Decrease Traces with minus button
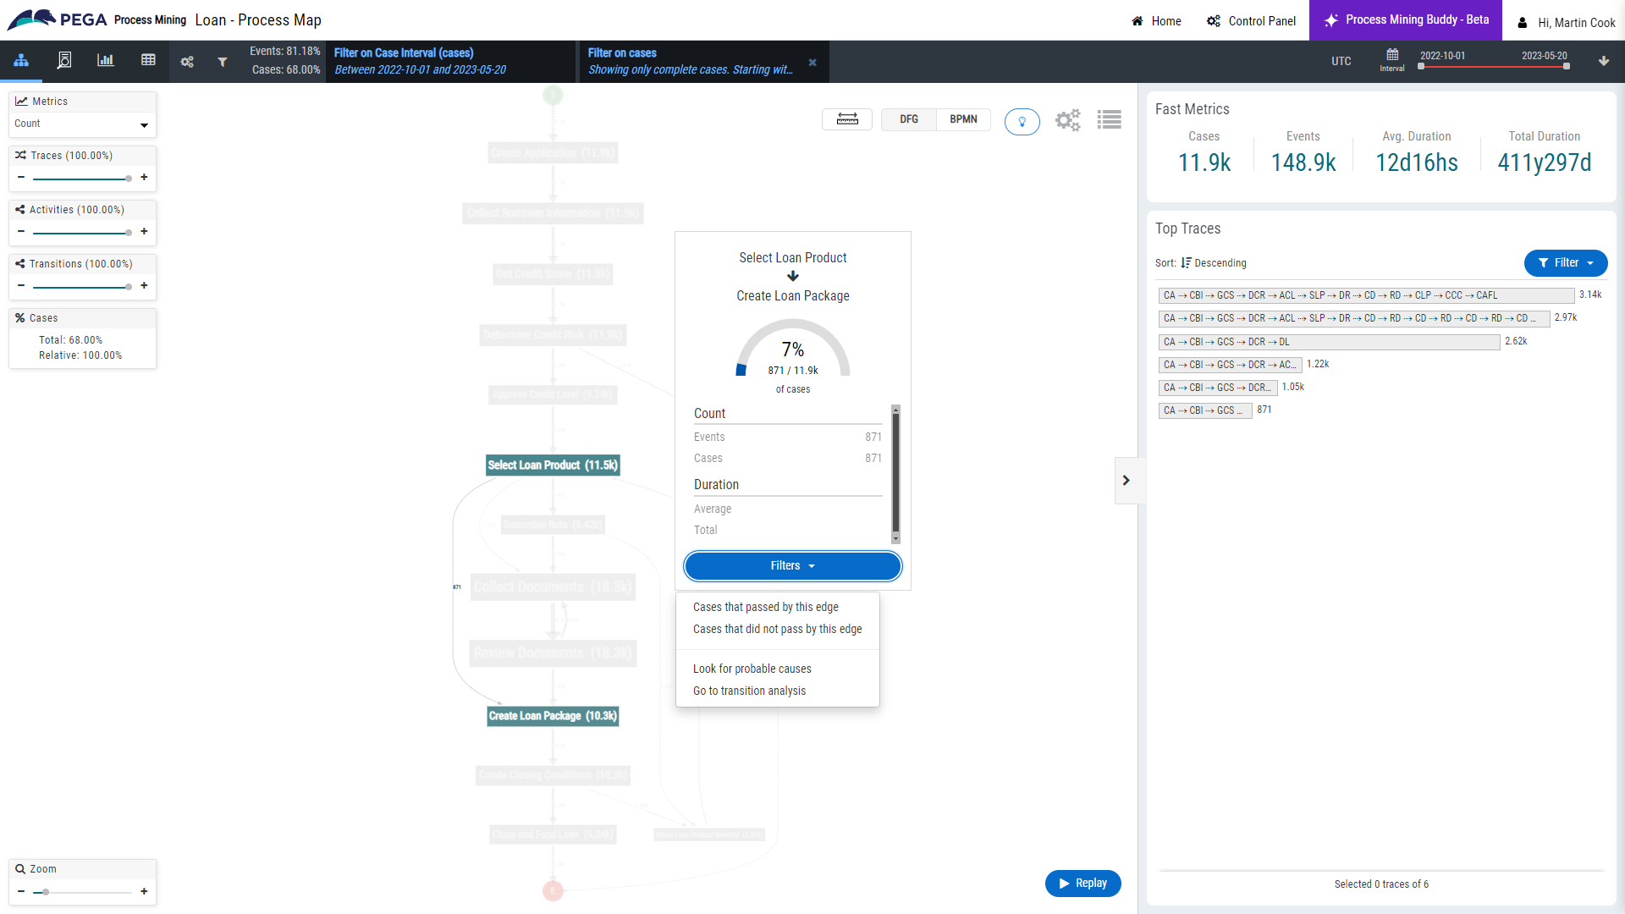 click(21, 178)
